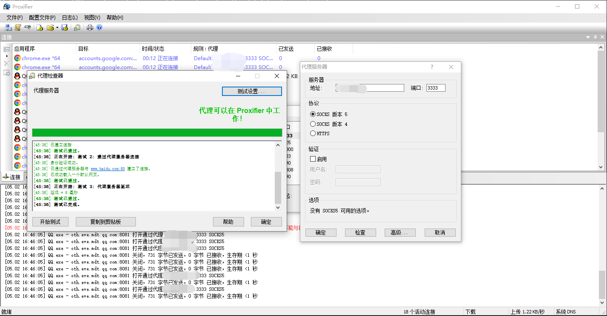
Task: Open Name Resolution .com icon
Action: click(27, 27)
